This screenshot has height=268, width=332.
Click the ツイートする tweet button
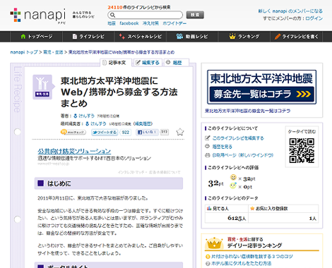(105, 133)
